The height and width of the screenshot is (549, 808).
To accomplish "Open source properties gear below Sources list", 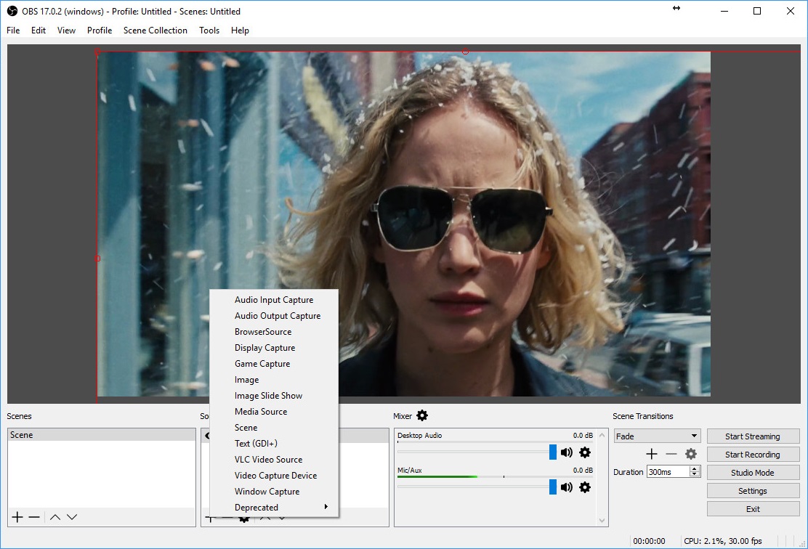I will tap(244, 519).
